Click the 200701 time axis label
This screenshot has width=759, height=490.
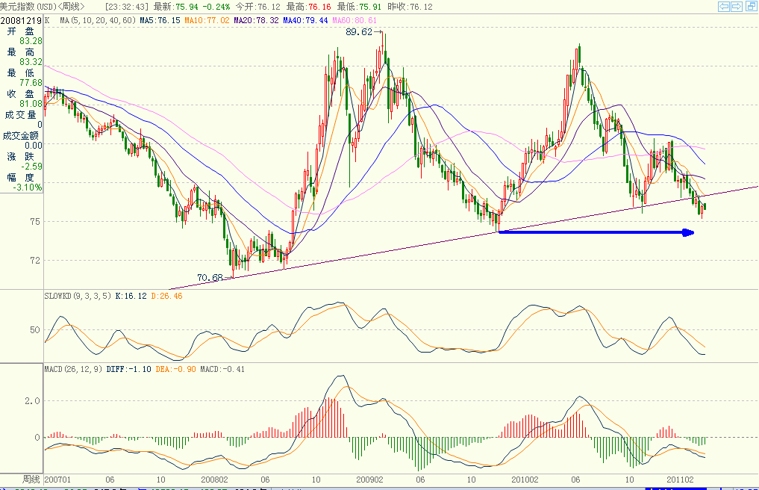click(57, 480)
